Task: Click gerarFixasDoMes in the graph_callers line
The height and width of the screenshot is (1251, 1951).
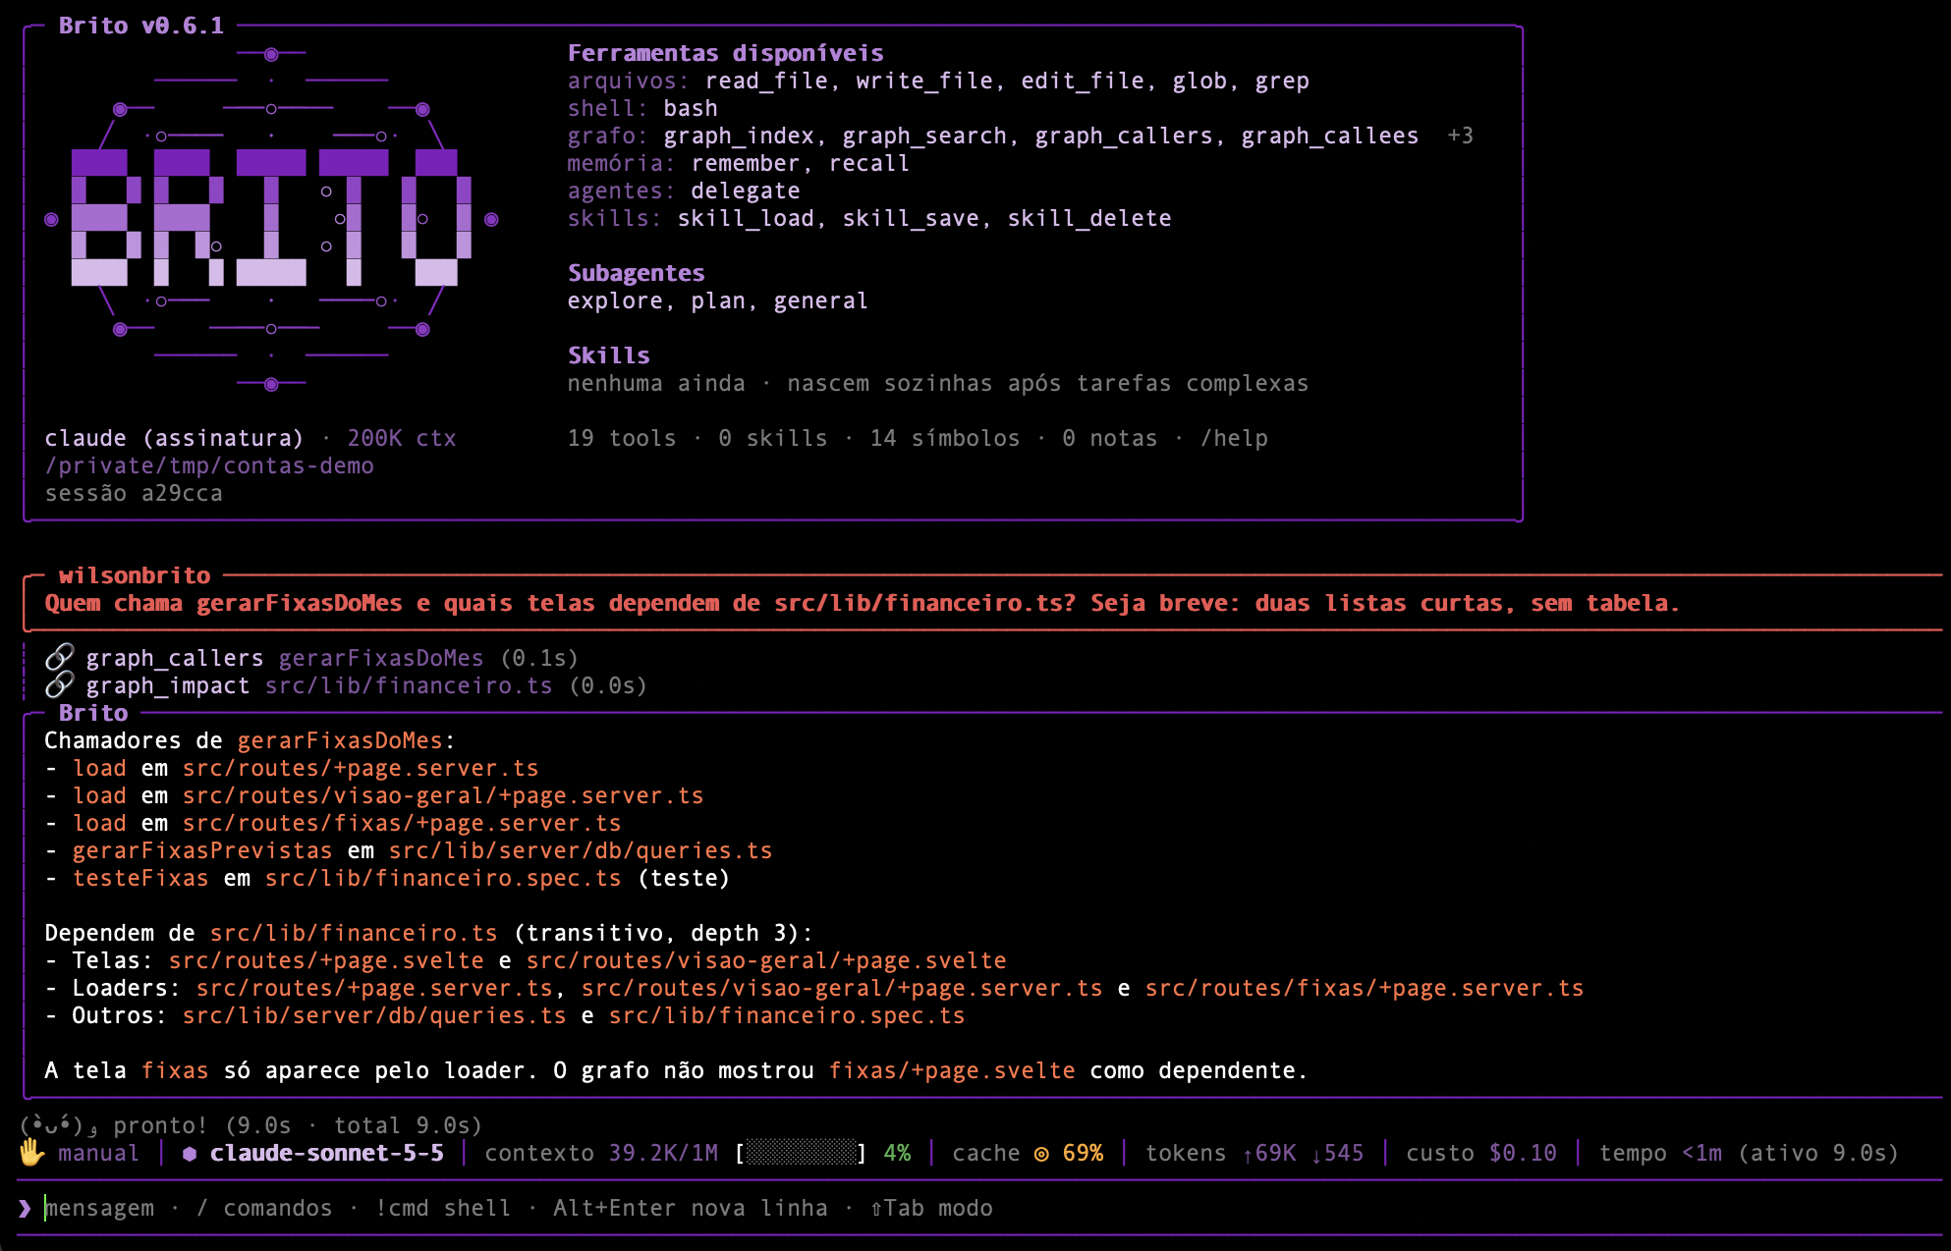Action: coord(381,658)
